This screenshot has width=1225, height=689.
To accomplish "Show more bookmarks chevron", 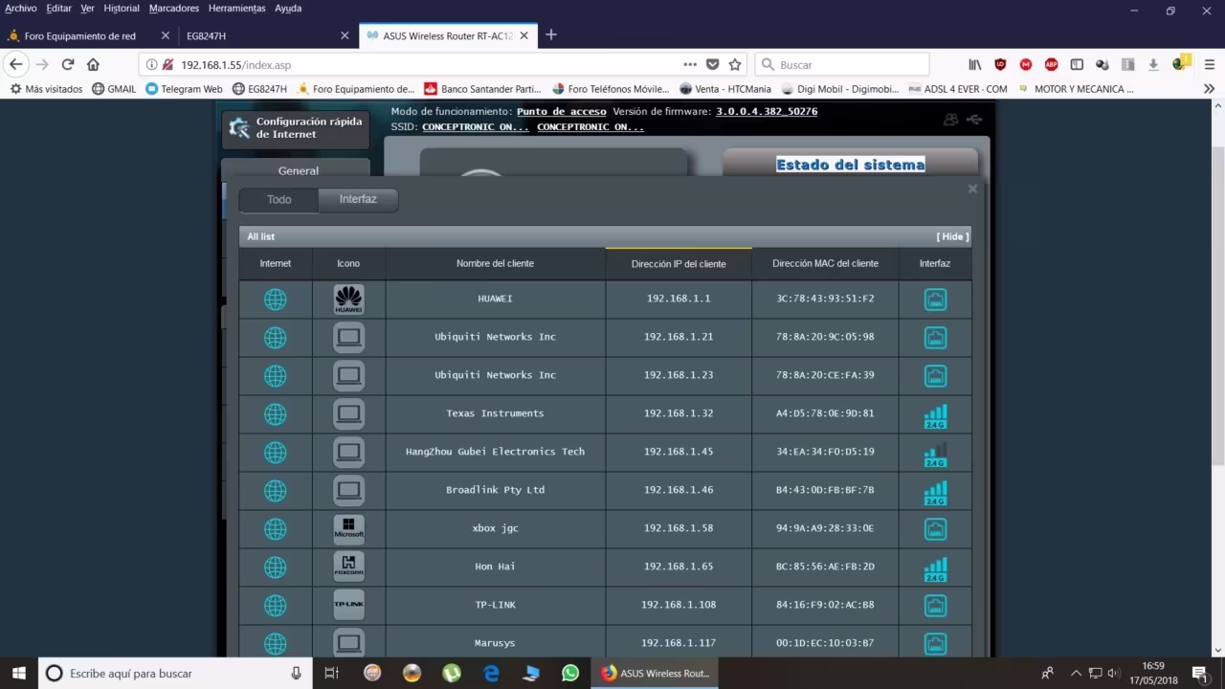I will tap(1209, 89).
